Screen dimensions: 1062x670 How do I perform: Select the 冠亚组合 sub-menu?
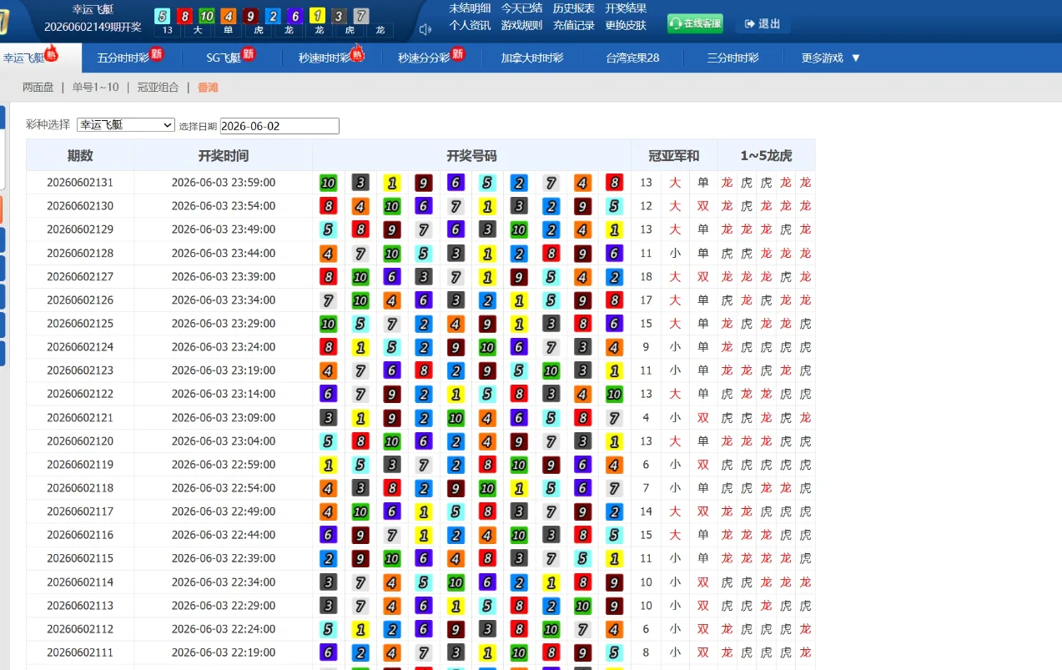coord(159,87)
